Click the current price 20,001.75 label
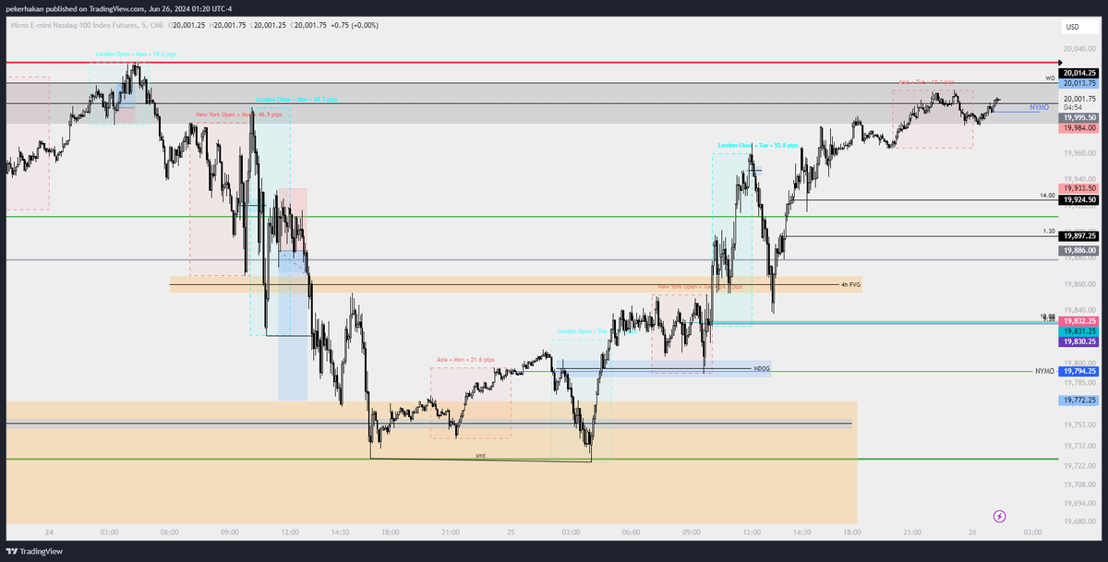Viewport: 1108px width, 562px height. click(1079, 99)
